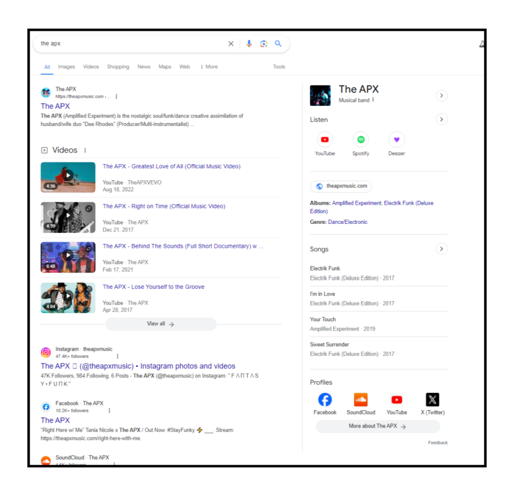Viewport: 514px width, 496px height.
Task: Click the Instagram logo icon in results
Action: coord(46,352)
